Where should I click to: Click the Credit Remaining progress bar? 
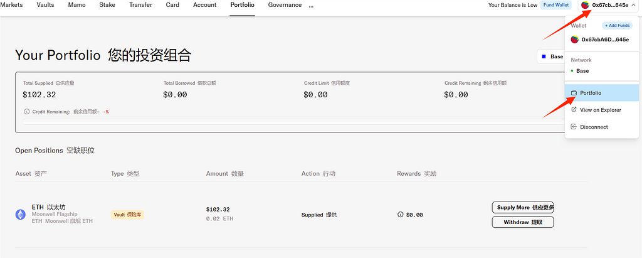coord(288,122)
